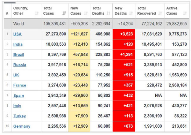This screenshot has width=191, height=135.
Task: Open the USA country link
Action: [17, 34]
